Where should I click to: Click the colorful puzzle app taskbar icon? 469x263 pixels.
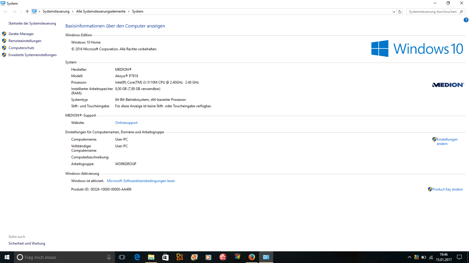click(237, 257)
